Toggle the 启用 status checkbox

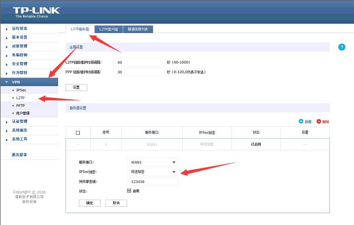coord(129,191)
